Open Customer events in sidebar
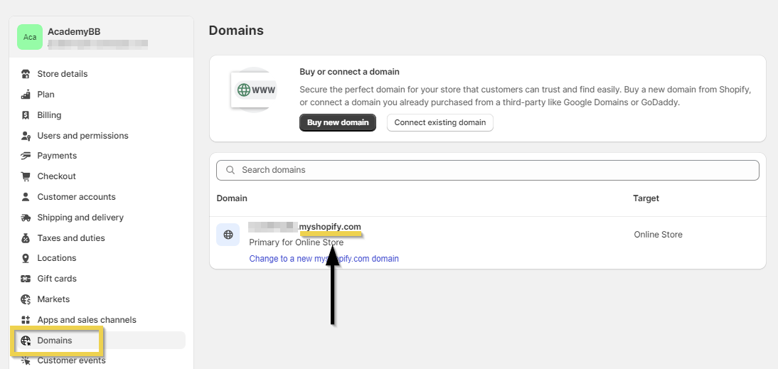Image resolution: width=778 pixels, height=369 pixels. pos(71,360)
